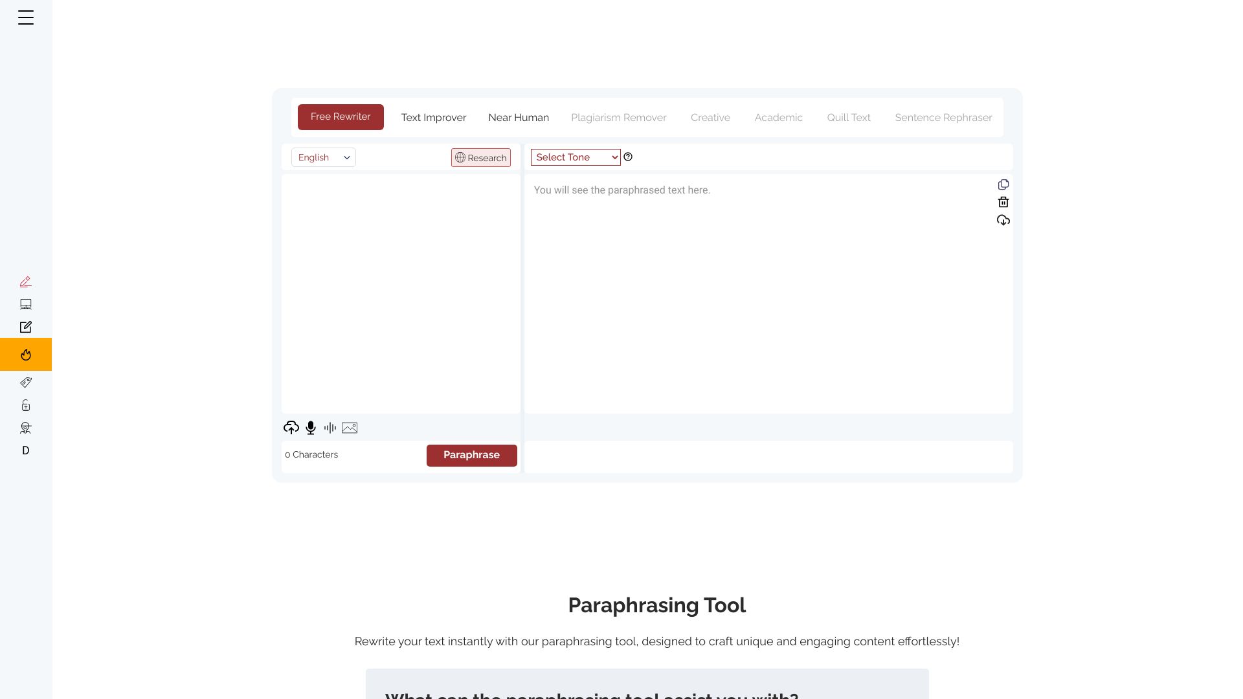
Task: Toggle the Creative writing mode tab
Action: pyautogui.click(x=710, y=117)
